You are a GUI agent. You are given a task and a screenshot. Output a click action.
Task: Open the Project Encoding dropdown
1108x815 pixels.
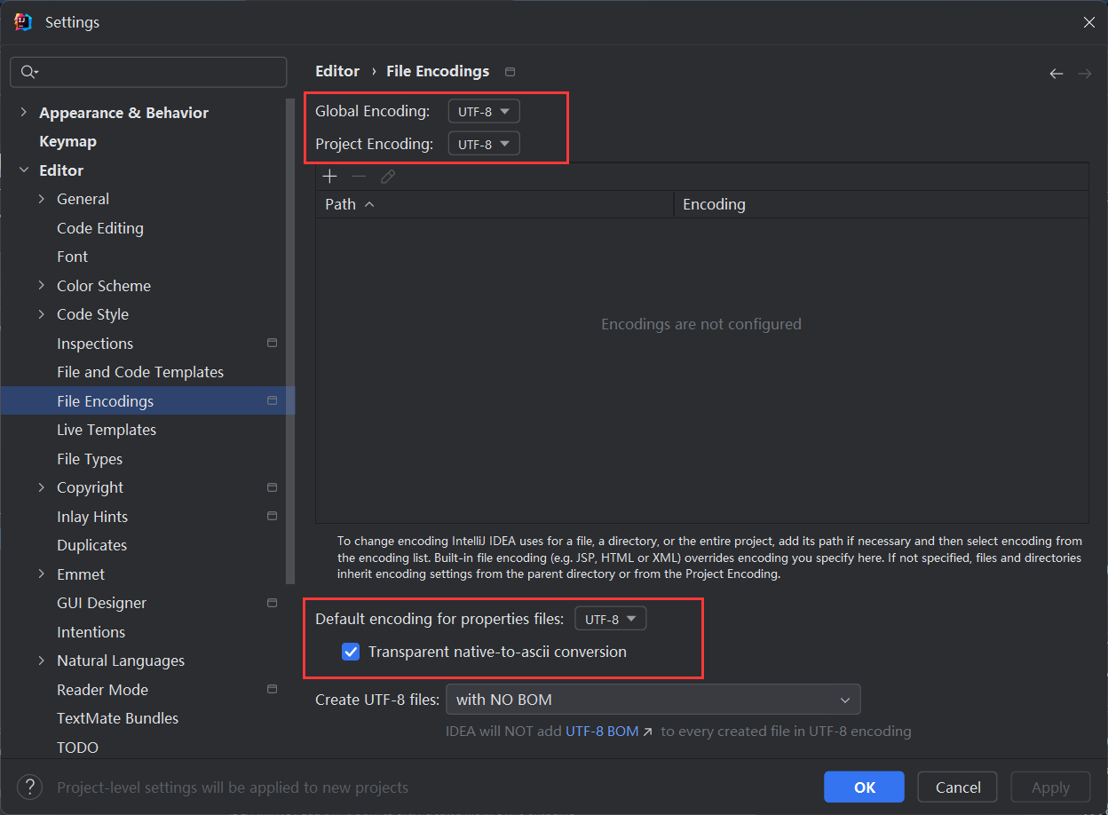pyautogui.click(x=484, y=144)
